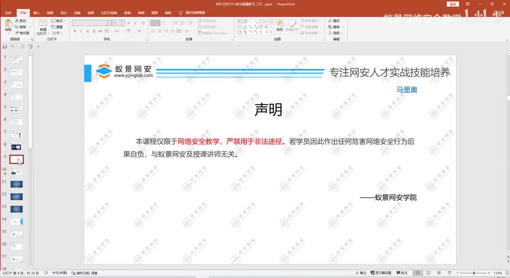Click the Paste (粘贴) icon
Image resolution: width=510 pixels, height=278 pixels.
[8, 23]
